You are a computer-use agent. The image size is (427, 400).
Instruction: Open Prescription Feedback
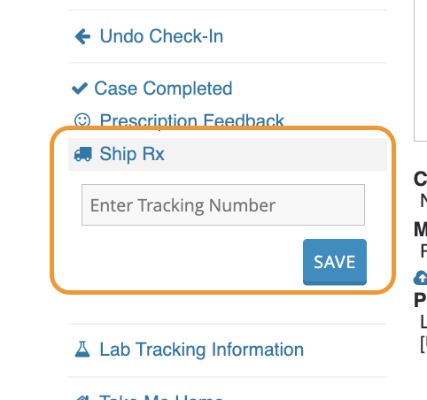tap(192, 120)
